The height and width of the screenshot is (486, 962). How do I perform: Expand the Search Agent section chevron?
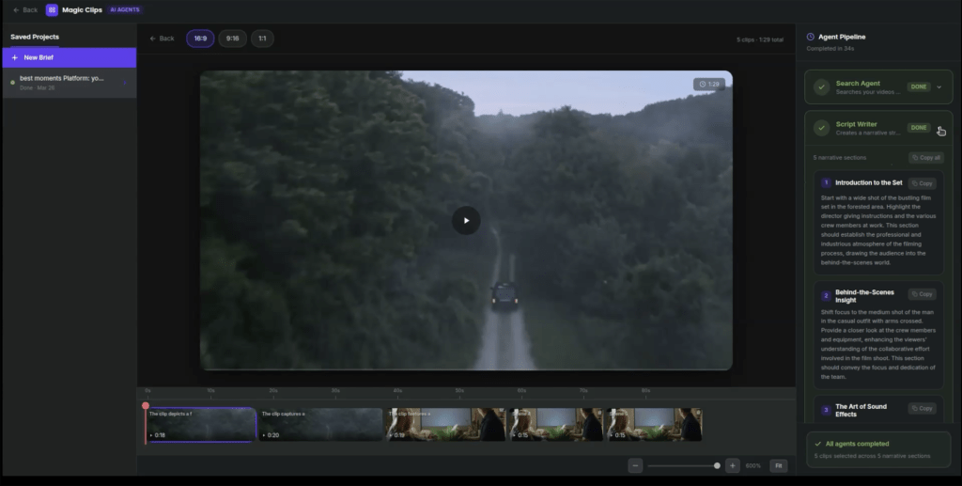coord(939,87)
